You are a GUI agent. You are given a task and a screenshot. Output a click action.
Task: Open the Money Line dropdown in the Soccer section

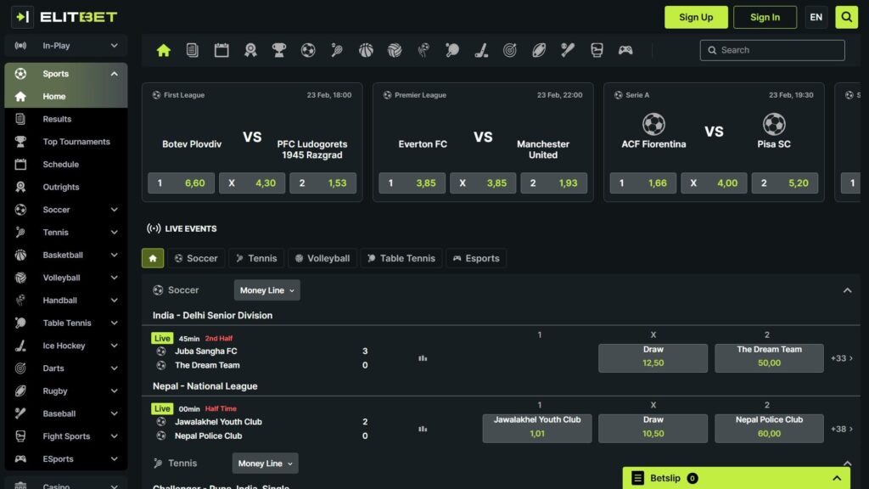pos(266,289)
